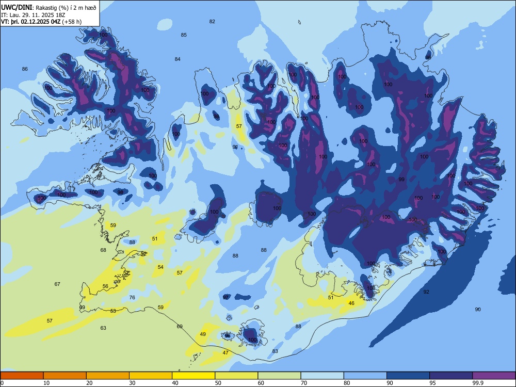The image size is (516, 387).
Task: Click the humidity value 54 on the map
Action: tap(160, 267)
